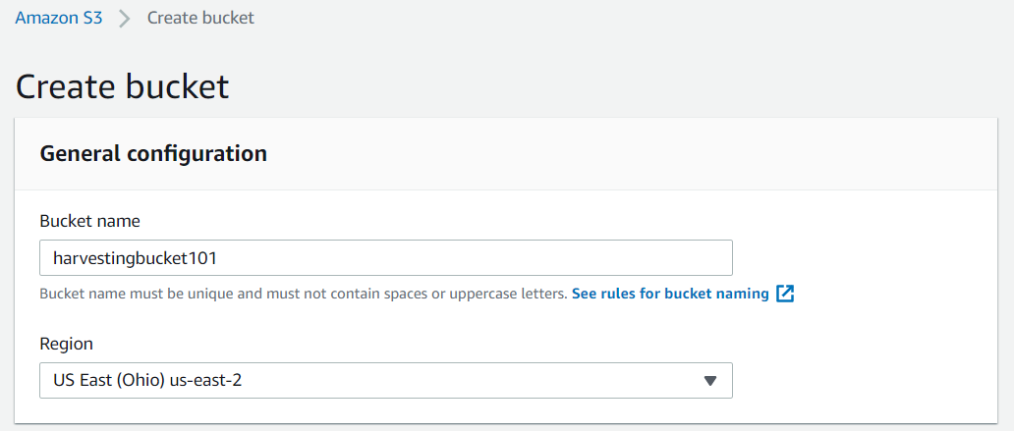Open the Region dropdown selector
The height and width of the screenshot is (431, 1014).
pyautogui.click(x=386, y=380)
